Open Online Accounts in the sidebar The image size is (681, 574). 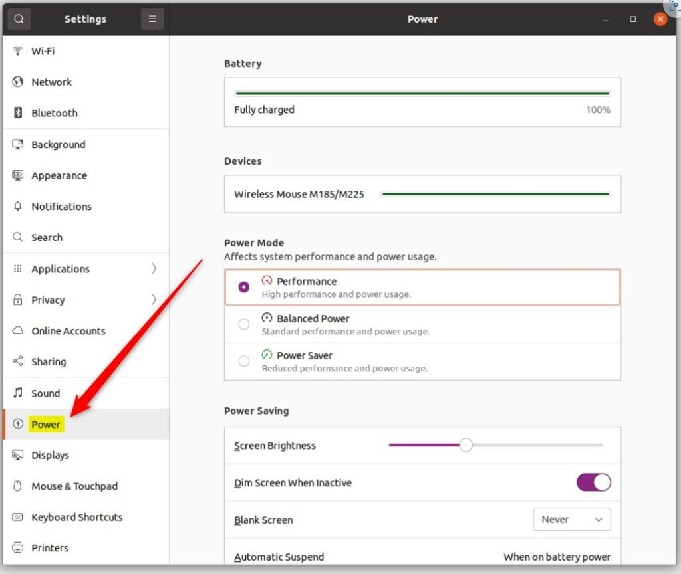[x=68, y=331]
